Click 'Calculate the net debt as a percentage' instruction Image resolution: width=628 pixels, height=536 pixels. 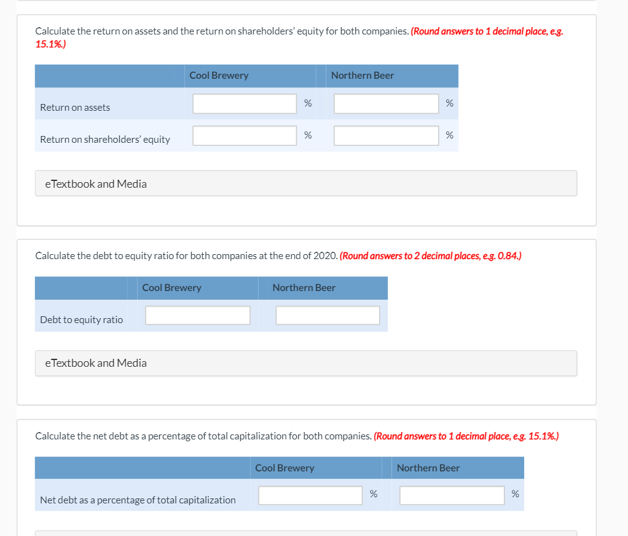click(x=203, y=436)
